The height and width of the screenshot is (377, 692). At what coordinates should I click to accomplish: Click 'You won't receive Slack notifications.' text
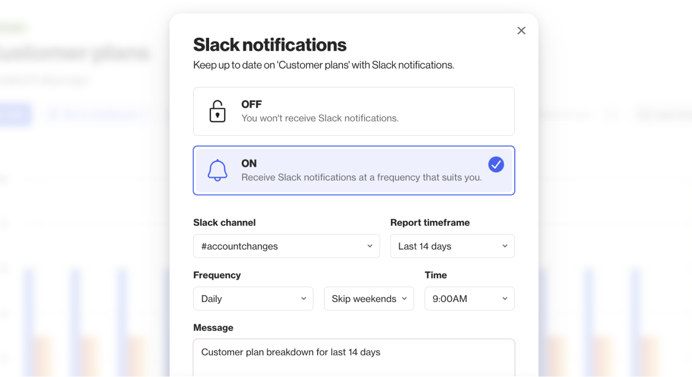[319, 118]
